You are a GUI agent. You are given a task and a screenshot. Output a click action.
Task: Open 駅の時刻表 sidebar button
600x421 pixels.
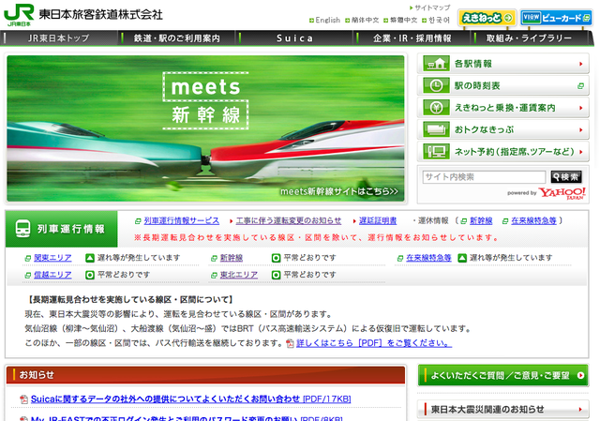pyautogui.click(x=503, y=85)
